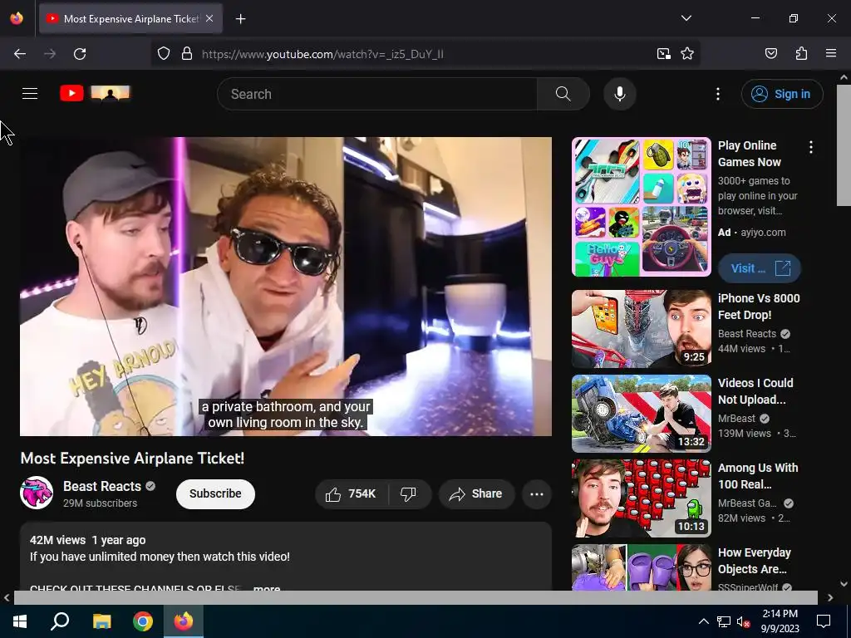851x638 pixels.
Task: Go to YouTube home via logo
Action: [95, 93]
